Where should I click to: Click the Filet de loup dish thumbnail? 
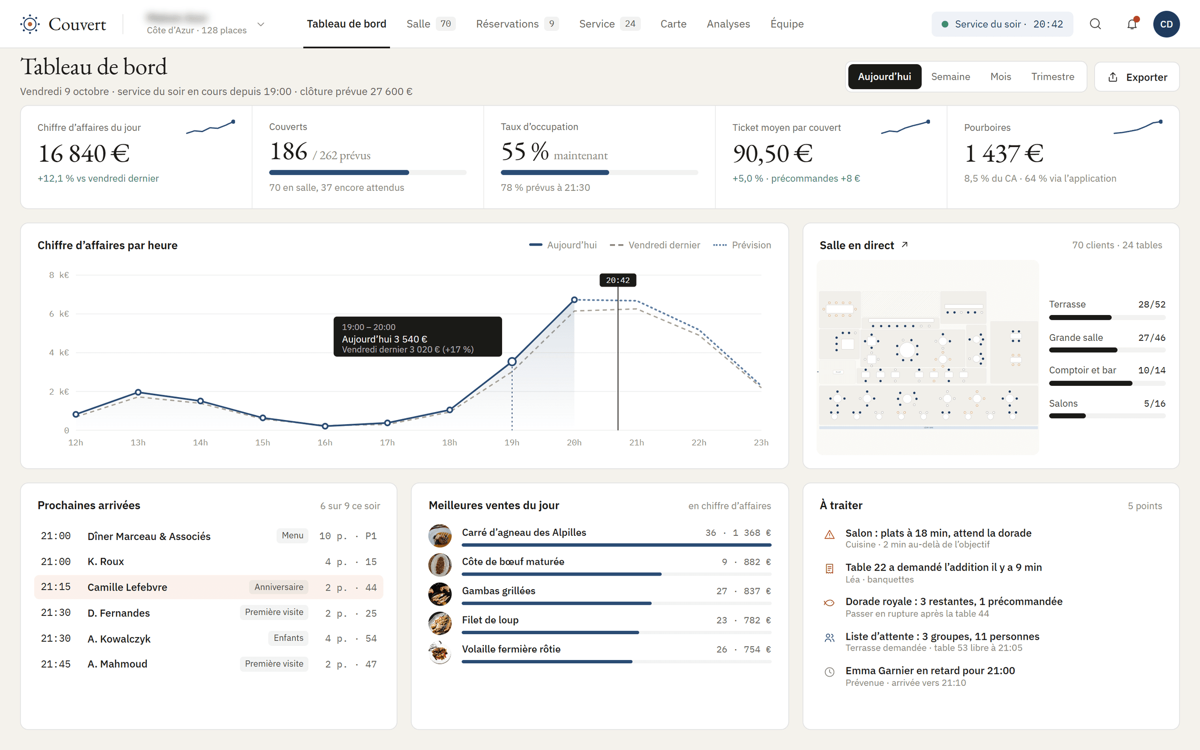pos(440,623)
